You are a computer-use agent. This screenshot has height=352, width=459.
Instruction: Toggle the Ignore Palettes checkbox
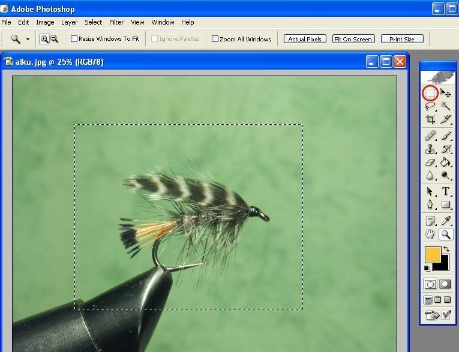pos(155,39)
